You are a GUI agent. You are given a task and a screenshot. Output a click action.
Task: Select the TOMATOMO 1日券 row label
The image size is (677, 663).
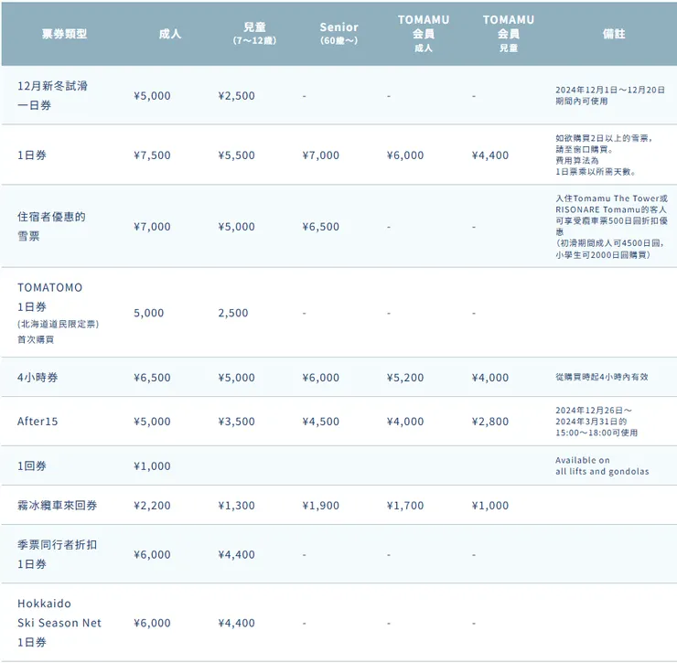[58, 313]
